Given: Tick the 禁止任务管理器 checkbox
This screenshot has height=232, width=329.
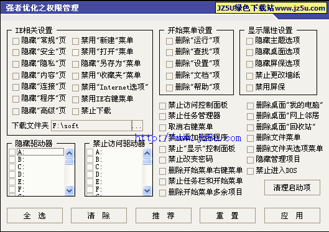Looking at the screenshot, I should click(x=162, y=116).
